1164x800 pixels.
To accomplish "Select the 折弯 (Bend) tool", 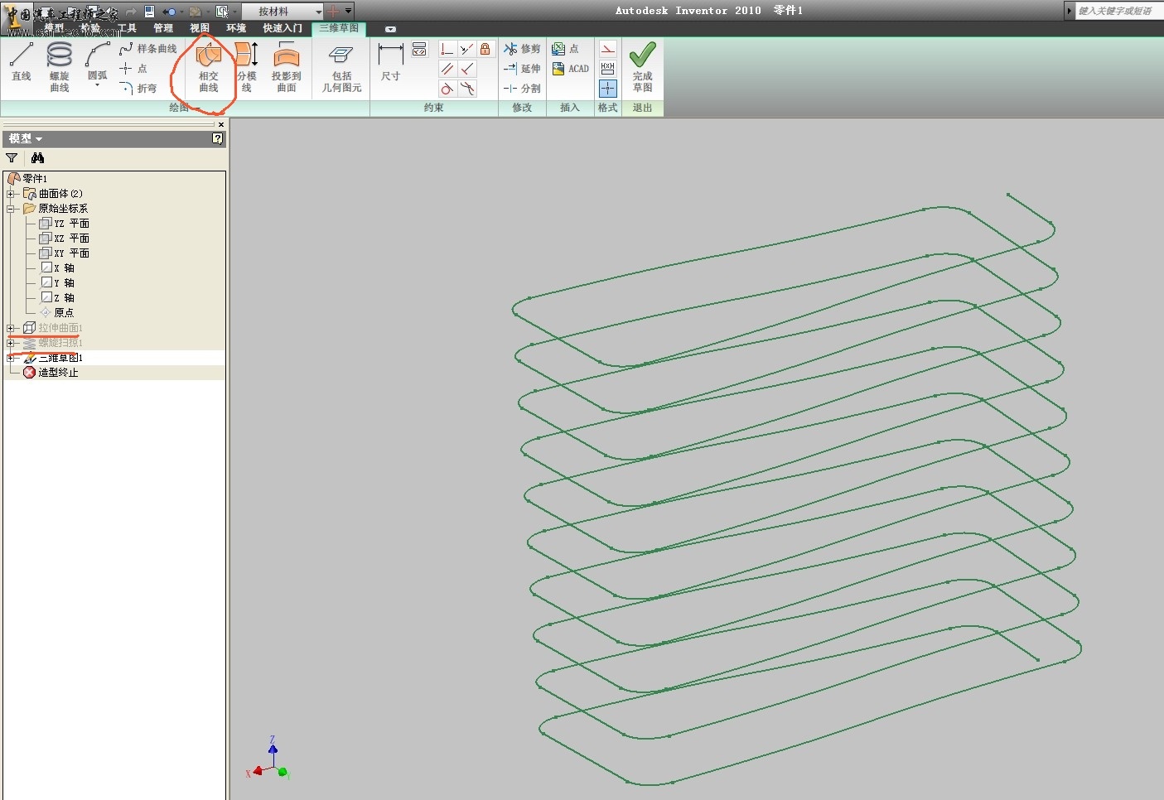I will 138,88.
